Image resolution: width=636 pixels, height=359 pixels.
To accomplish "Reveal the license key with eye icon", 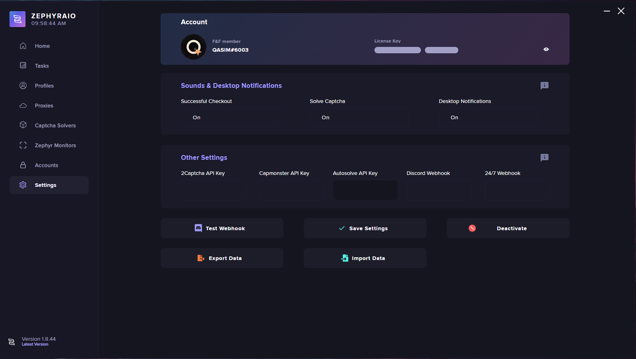I will [546, 49].
